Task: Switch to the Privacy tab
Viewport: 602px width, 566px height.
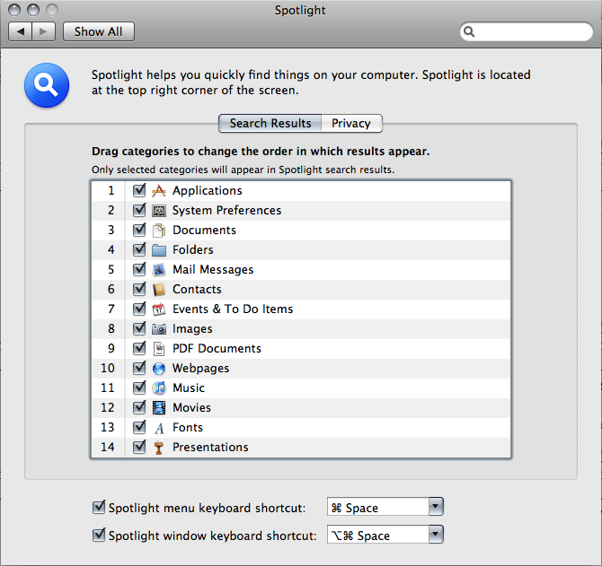Action: [351, 124]
